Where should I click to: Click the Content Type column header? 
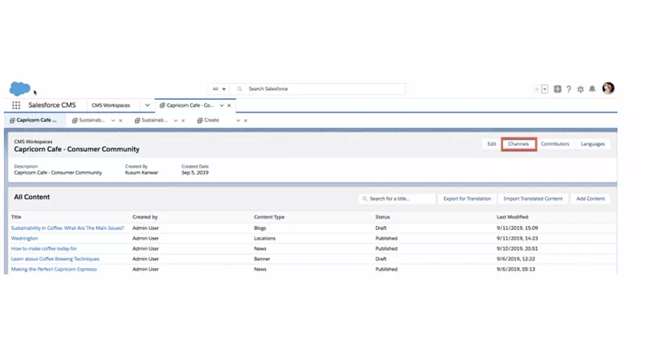click(269, 217)
